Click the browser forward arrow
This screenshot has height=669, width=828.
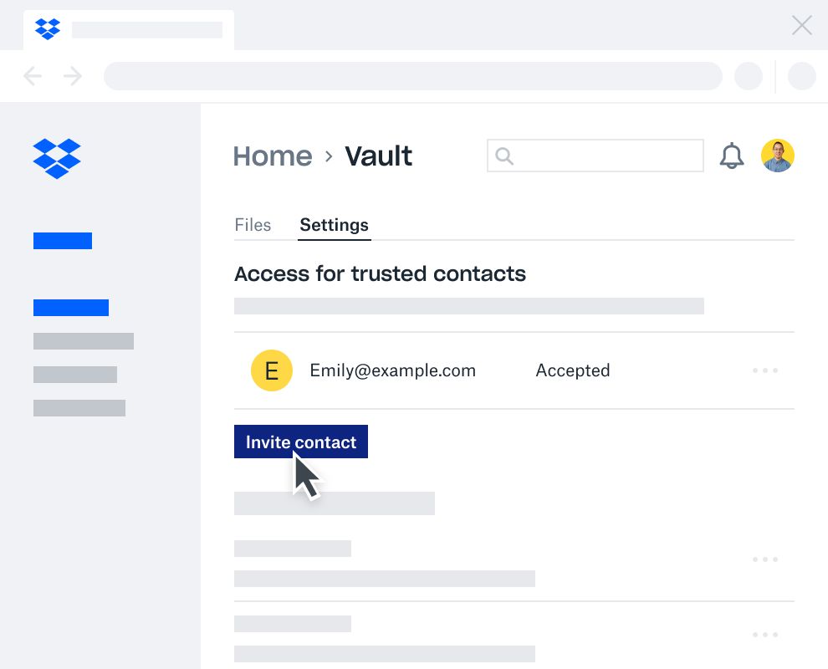coord(73,76)
